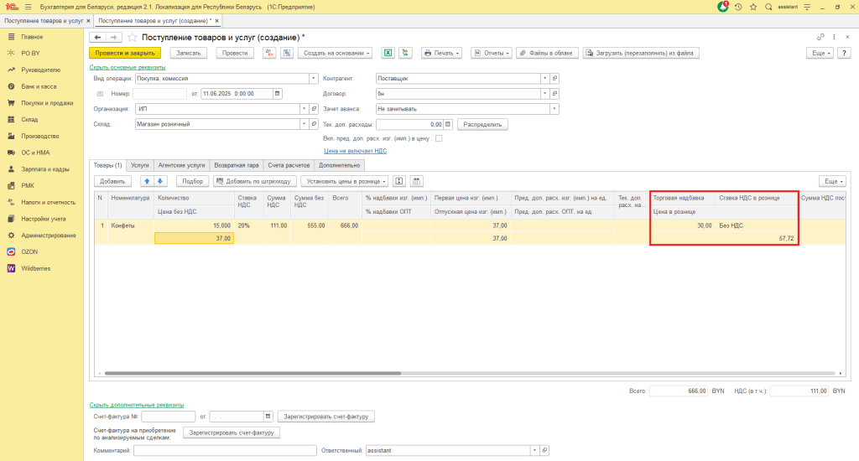Select the Конфеты cell in the table
The width and height of the screenshot is (859, 461).
click(x=130, y=225)
